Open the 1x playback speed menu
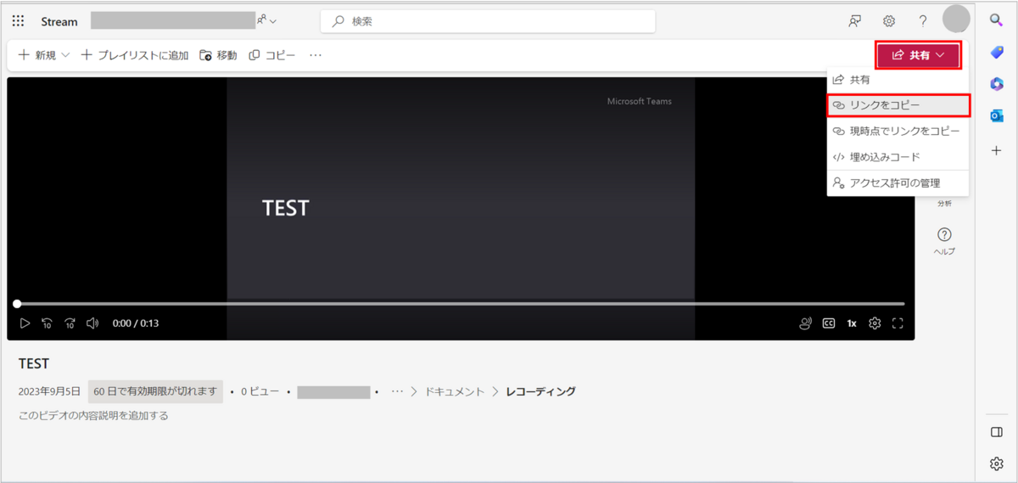This screenshot has height=483, width=1018. click(852, 323)
